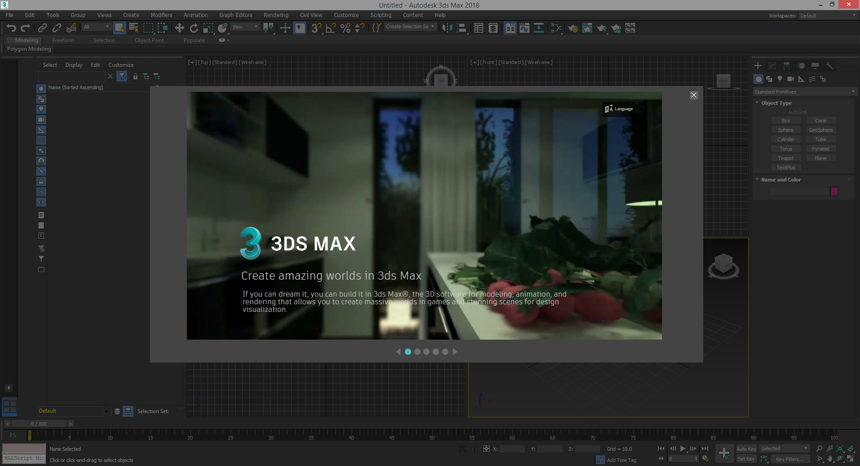Click Language link on welcome screen
The image size is (860, 466).
[x=619, y=109]
